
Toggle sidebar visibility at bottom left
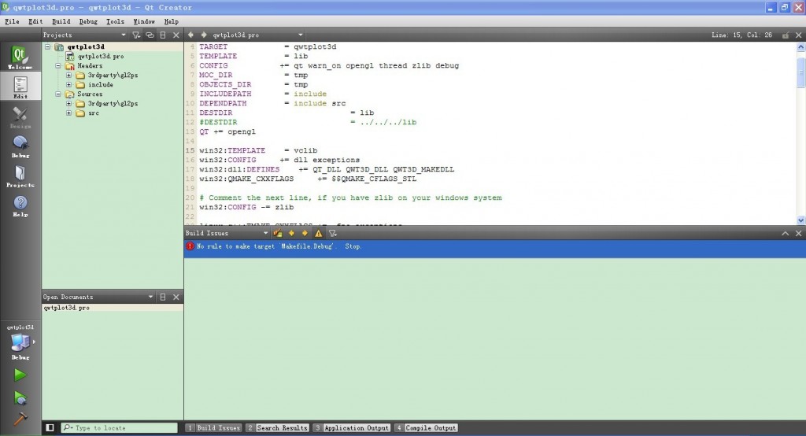pos(50,428)
